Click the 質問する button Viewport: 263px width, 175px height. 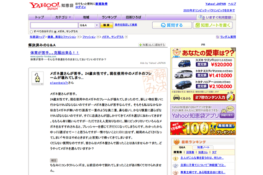(x=172, y=25)
